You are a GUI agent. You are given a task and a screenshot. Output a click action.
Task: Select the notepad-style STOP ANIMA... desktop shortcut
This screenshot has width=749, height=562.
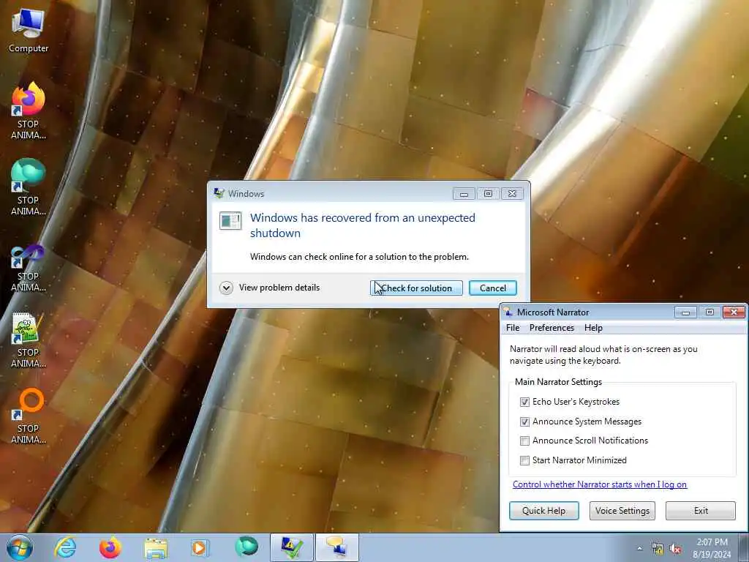(29, 340)
